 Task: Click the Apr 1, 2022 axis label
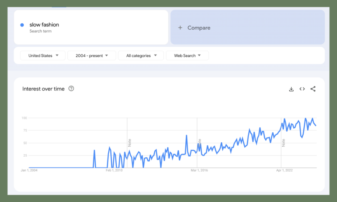coord(284,170)
